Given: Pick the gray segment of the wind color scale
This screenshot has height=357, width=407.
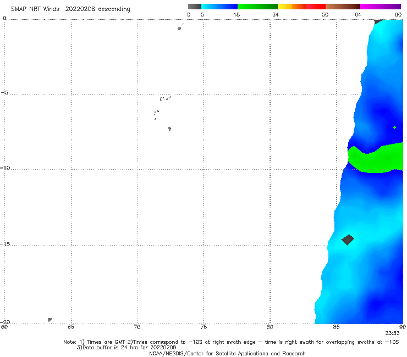Looking at the screenshot, I should click(x=195, y=7).
